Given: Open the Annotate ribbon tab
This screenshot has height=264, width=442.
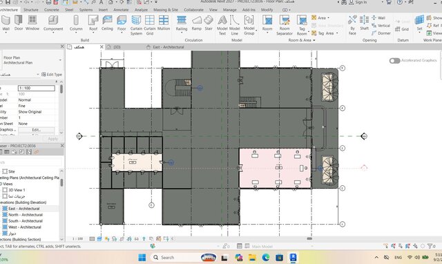Looking at the screenshot, I should click(x=121, y=10).
